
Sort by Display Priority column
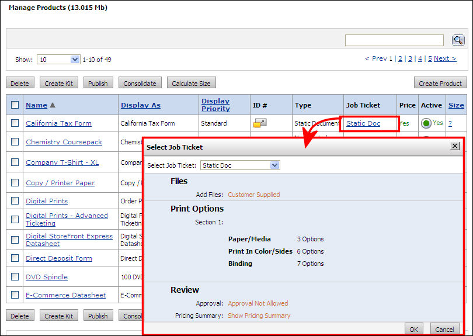215,105
